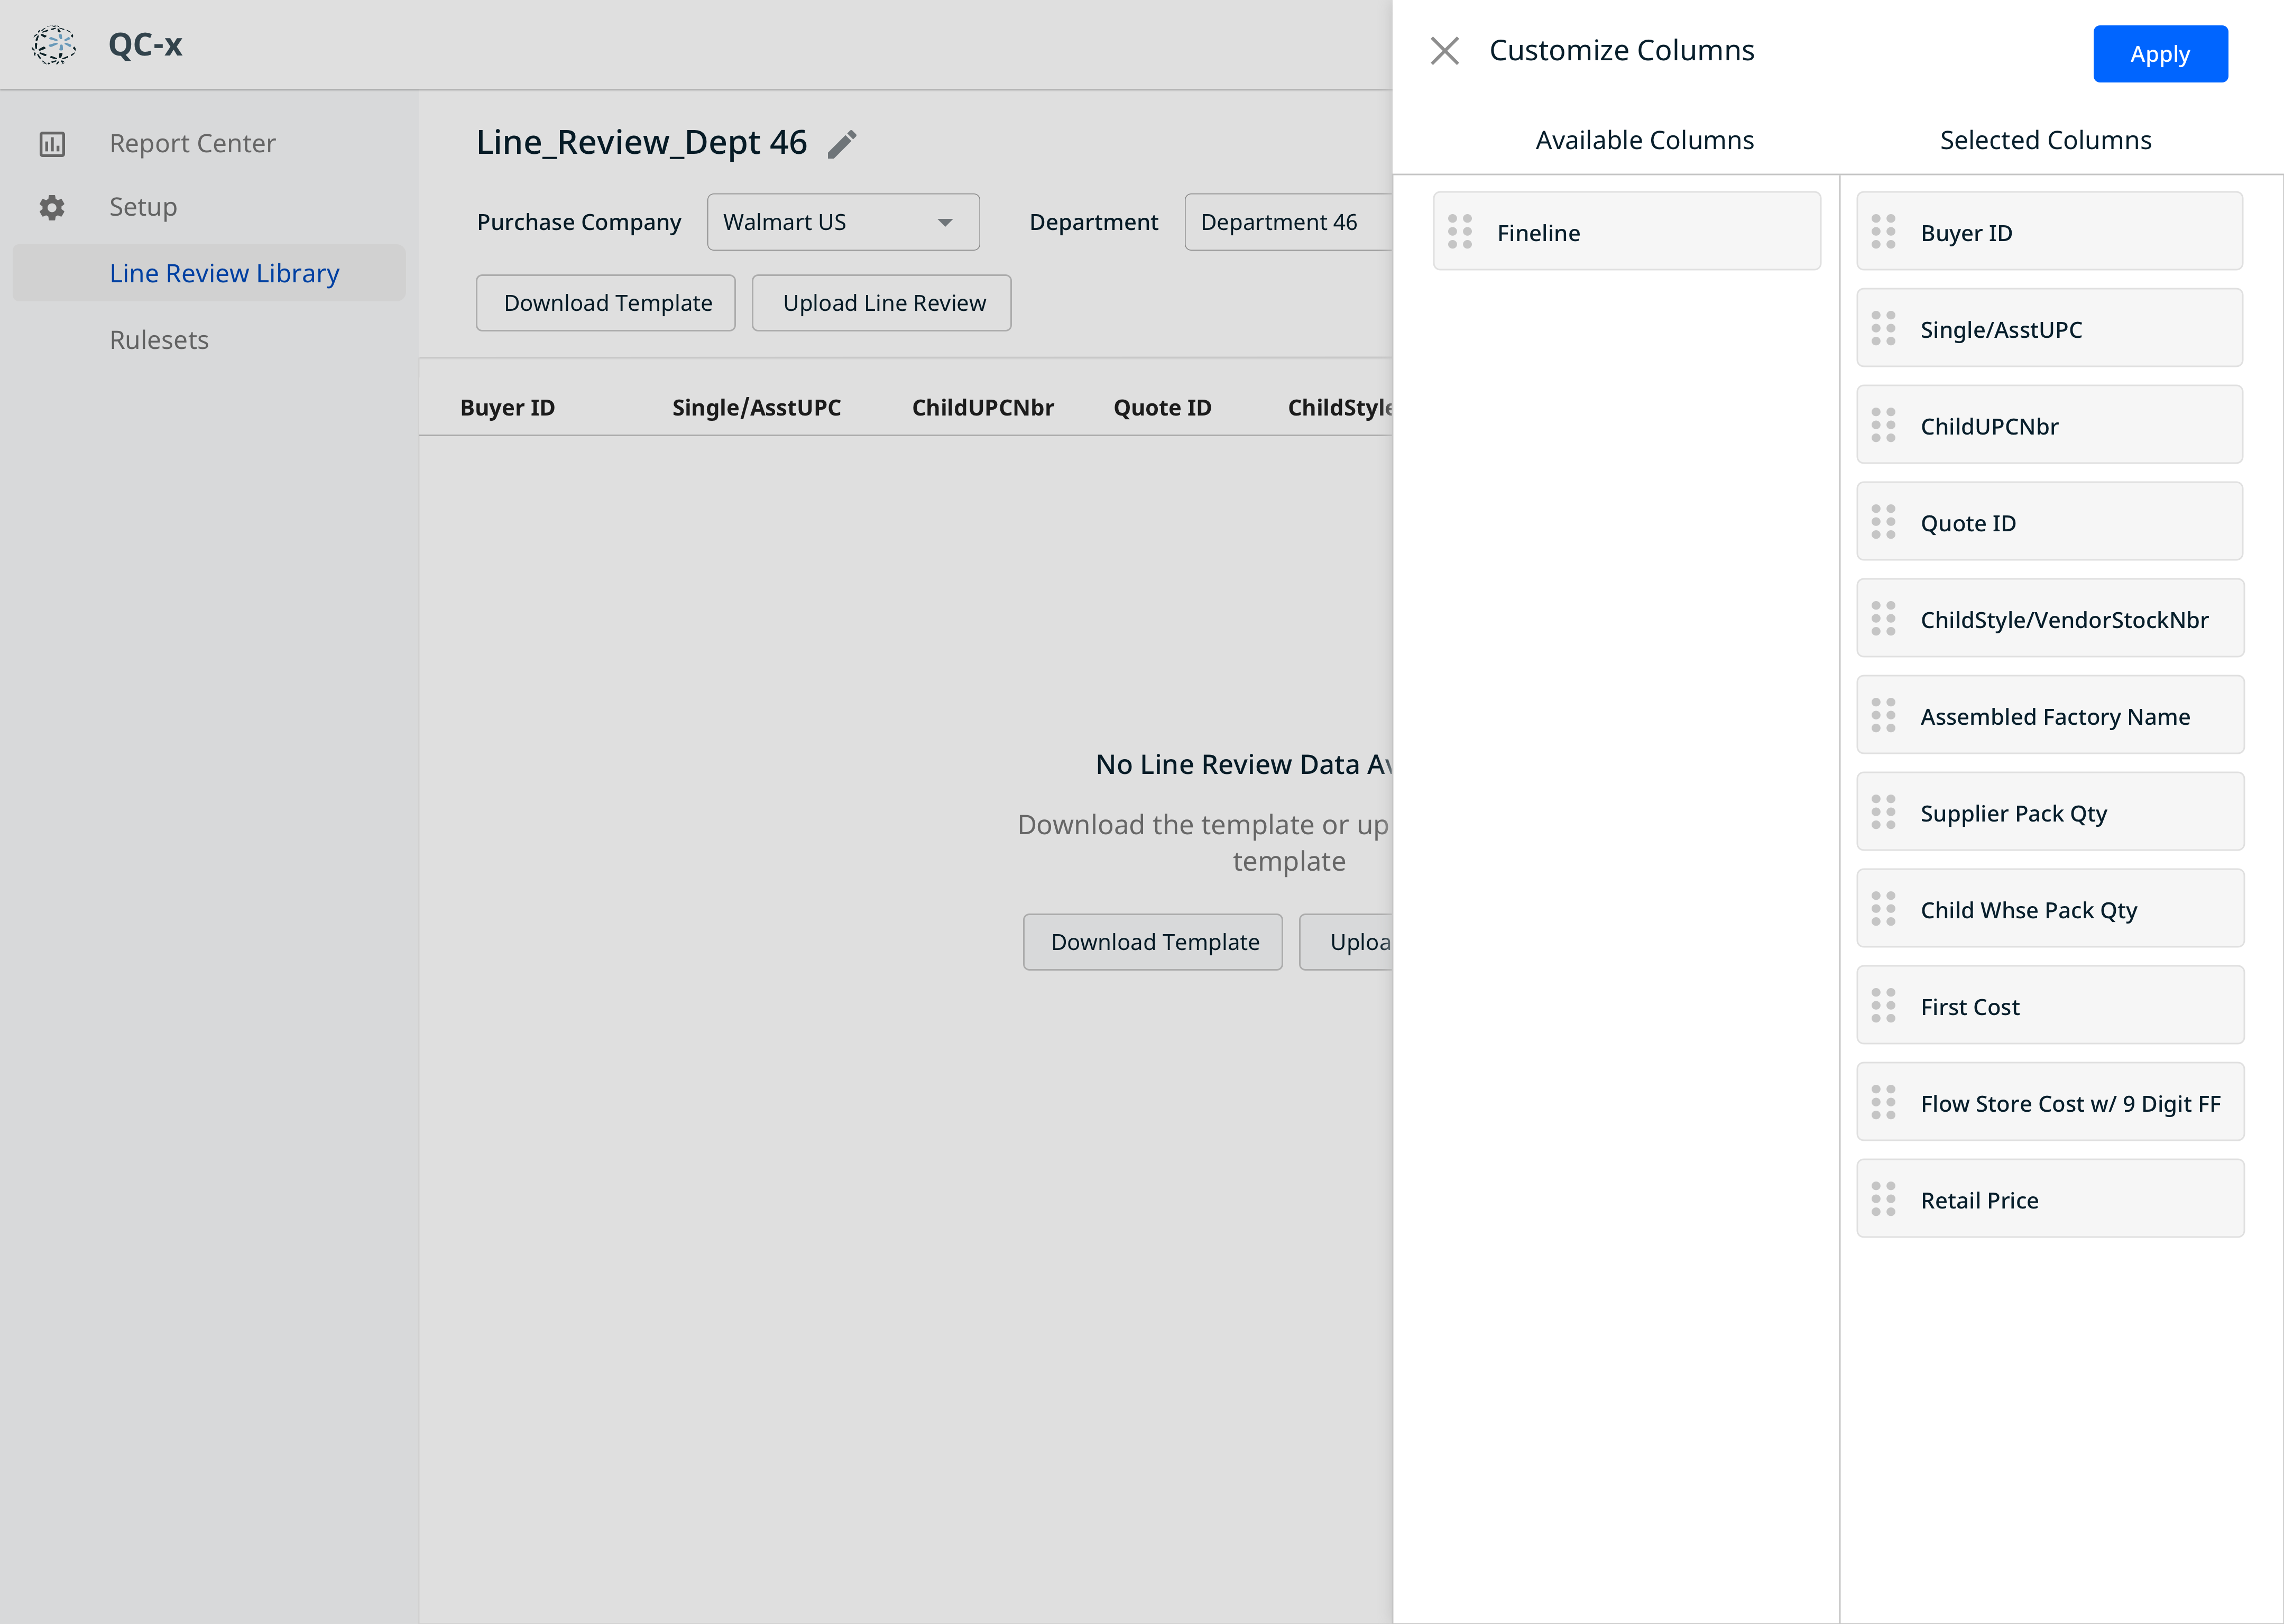Select Line Review Library in the sidebar
The image size is (2284, 1624).
[x=224, y=272]
